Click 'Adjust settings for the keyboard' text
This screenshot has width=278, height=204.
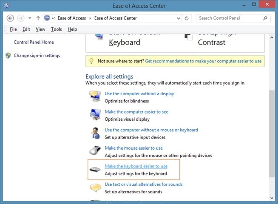(x=136, y=173)
